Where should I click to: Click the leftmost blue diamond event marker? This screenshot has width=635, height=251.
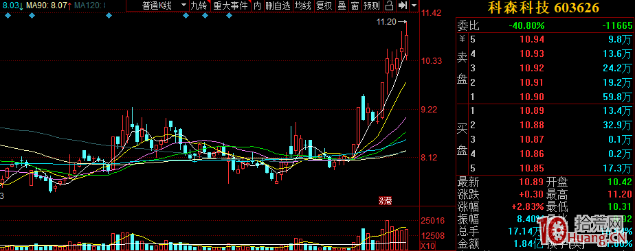8,15
